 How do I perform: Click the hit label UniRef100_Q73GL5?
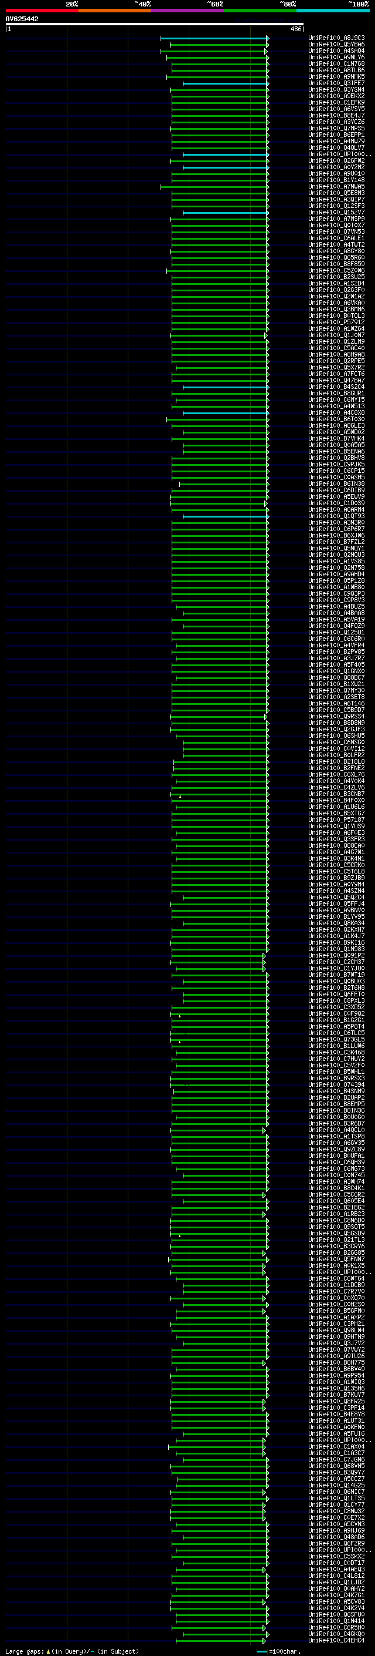pyautogui.click(x=336, y=1040)
